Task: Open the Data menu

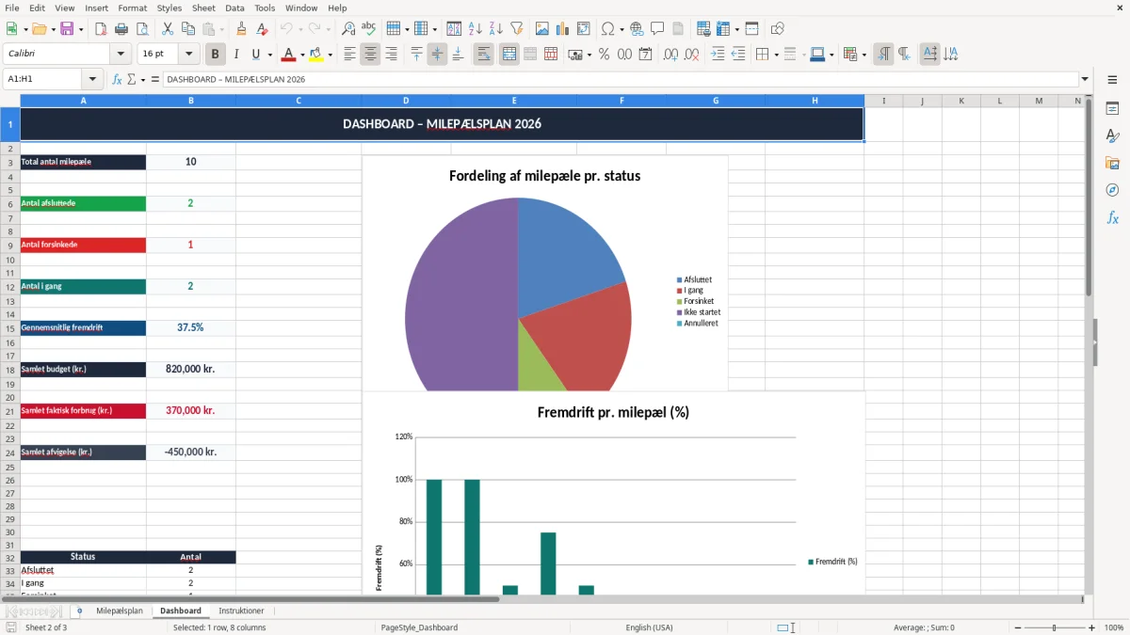Action: 234,8
